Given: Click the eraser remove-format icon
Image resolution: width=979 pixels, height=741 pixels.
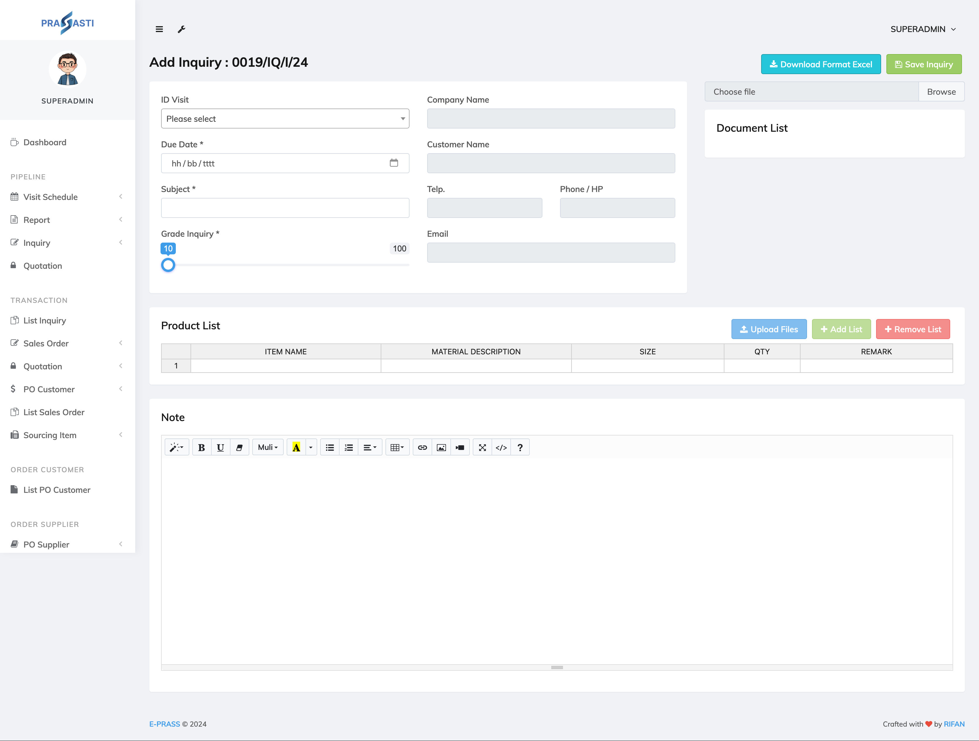Looking at the screenshot, I should (x=239, y=448).
